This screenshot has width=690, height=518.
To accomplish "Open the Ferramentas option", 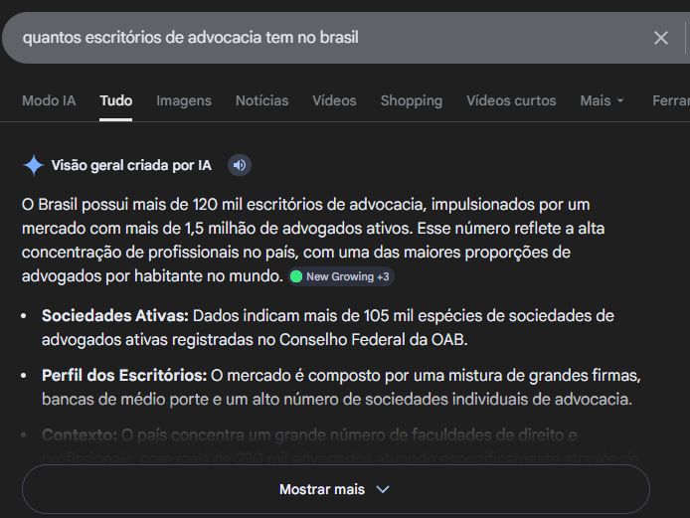I will [x=671, y=100].
